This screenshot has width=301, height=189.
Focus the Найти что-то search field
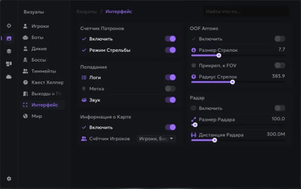246,12
